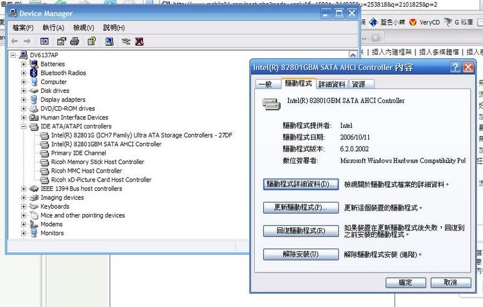
Task: Click the Properties toolbar icon
Action: point(61,42)
